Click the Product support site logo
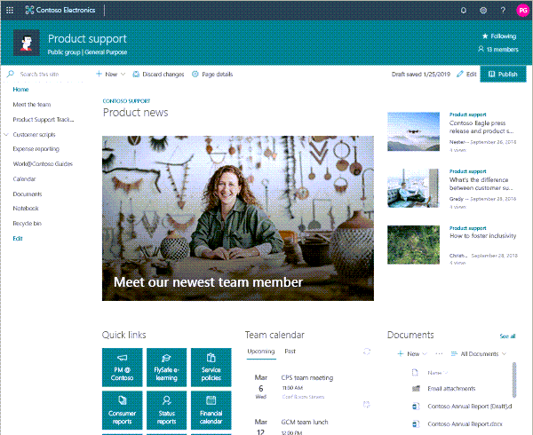This screenshot has width=533, height=435. 28,44
